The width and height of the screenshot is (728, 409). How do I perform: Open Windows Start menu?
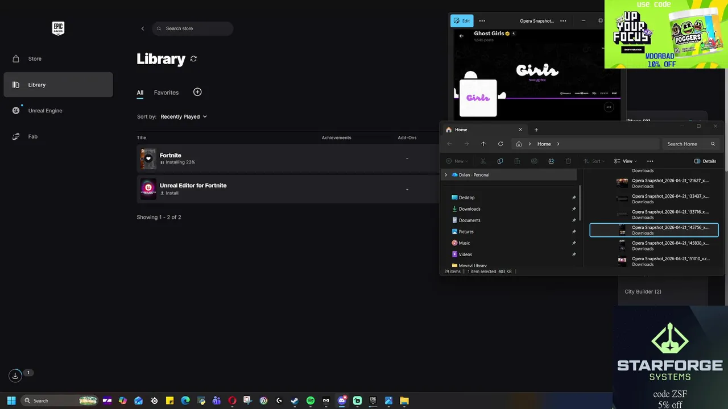click(11, 400)
